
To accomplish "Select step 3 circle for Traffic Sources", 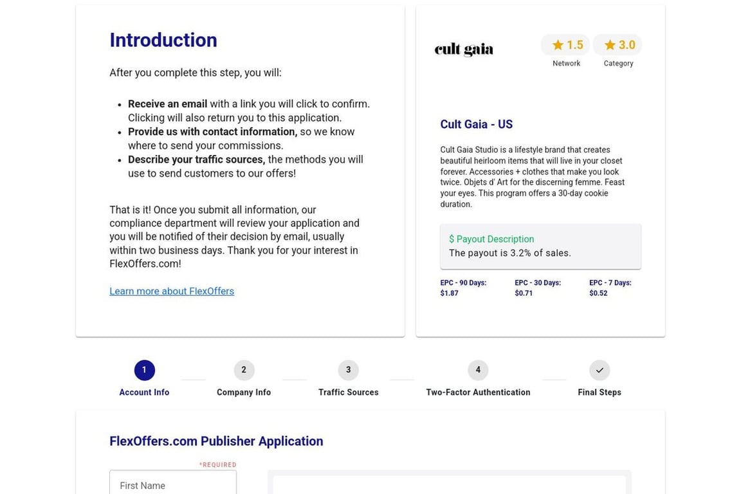I will 348,370.
